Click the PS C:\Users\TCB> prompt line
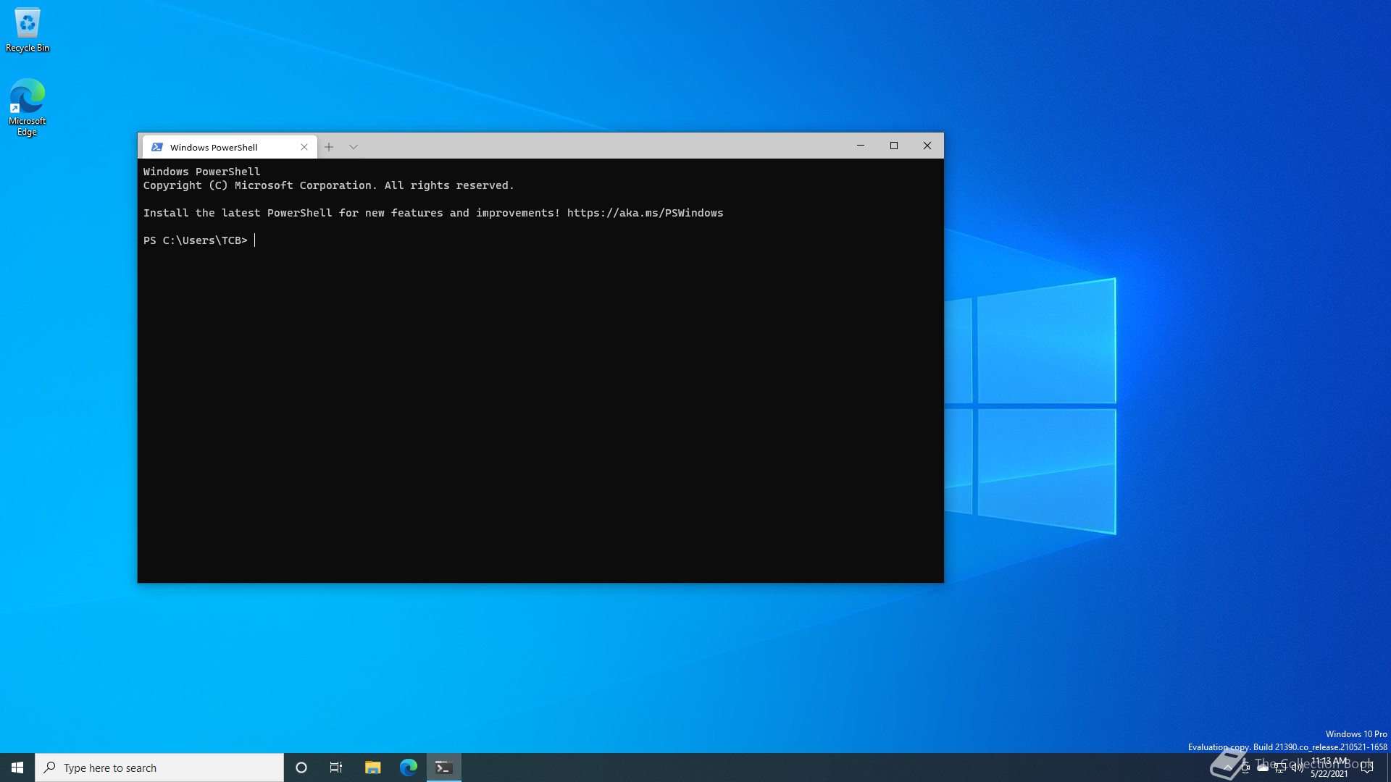Image resolution: width=1391 pixels, height=782 pixels. point(196,240)
